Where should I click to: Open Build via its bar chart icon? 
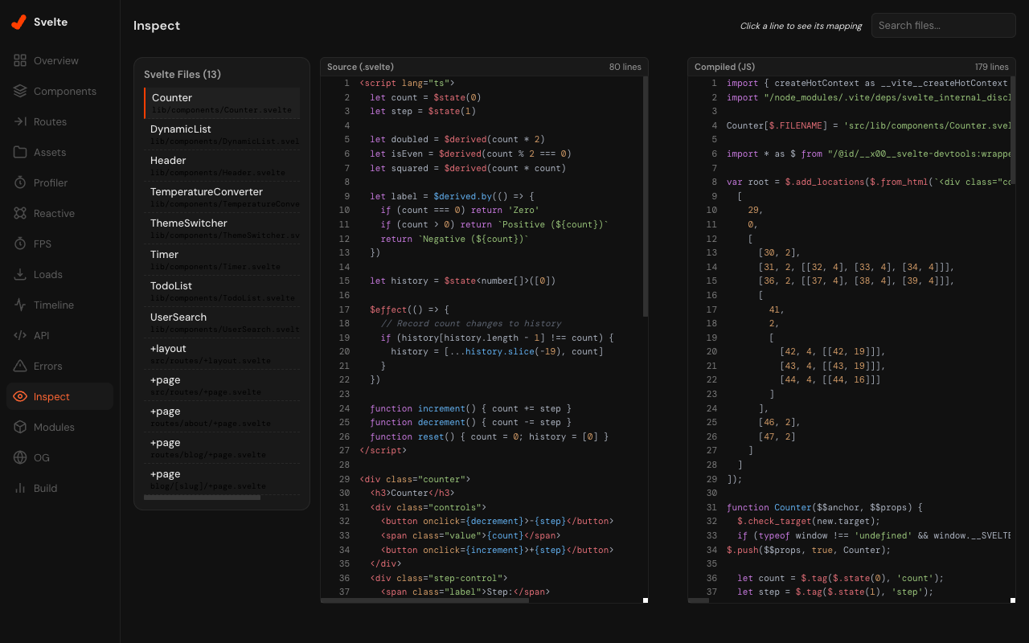point(20,488)
